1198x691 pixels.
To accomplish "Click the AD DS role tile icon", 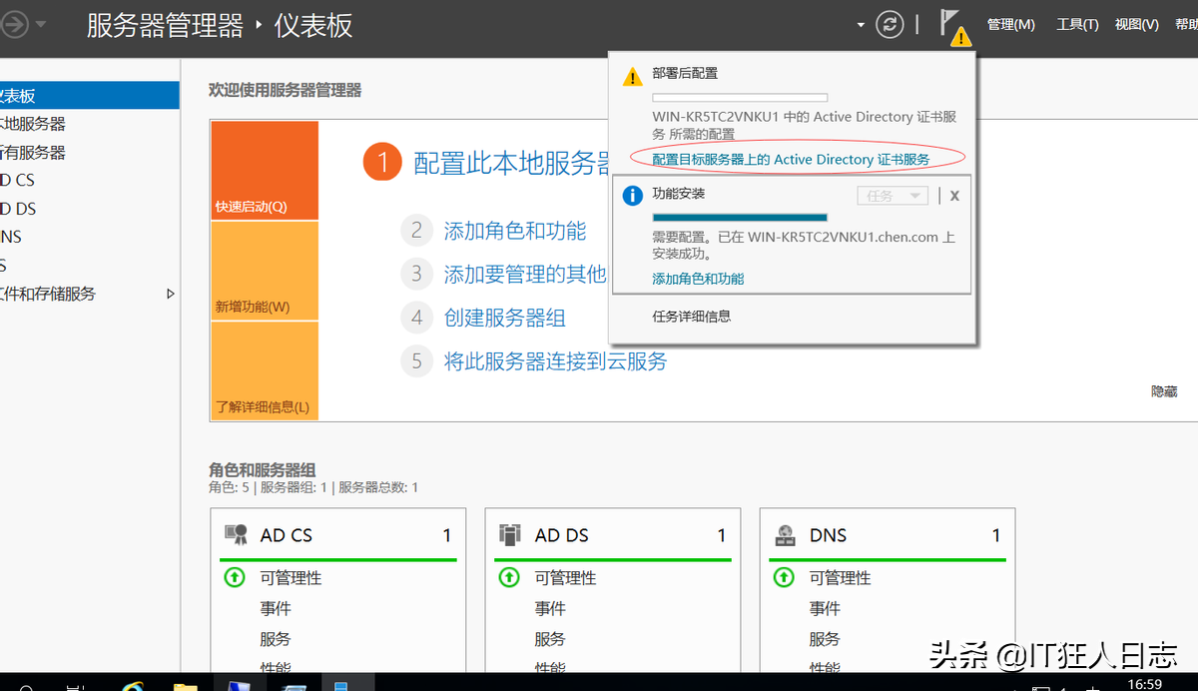I will [509, 535].
